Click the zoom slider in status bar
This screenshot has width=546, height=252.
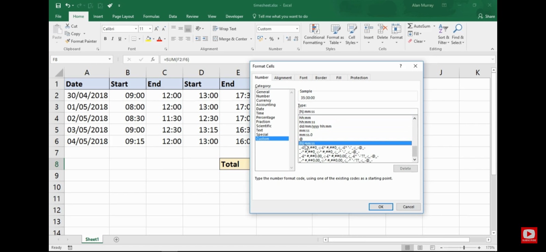[464, 248]
